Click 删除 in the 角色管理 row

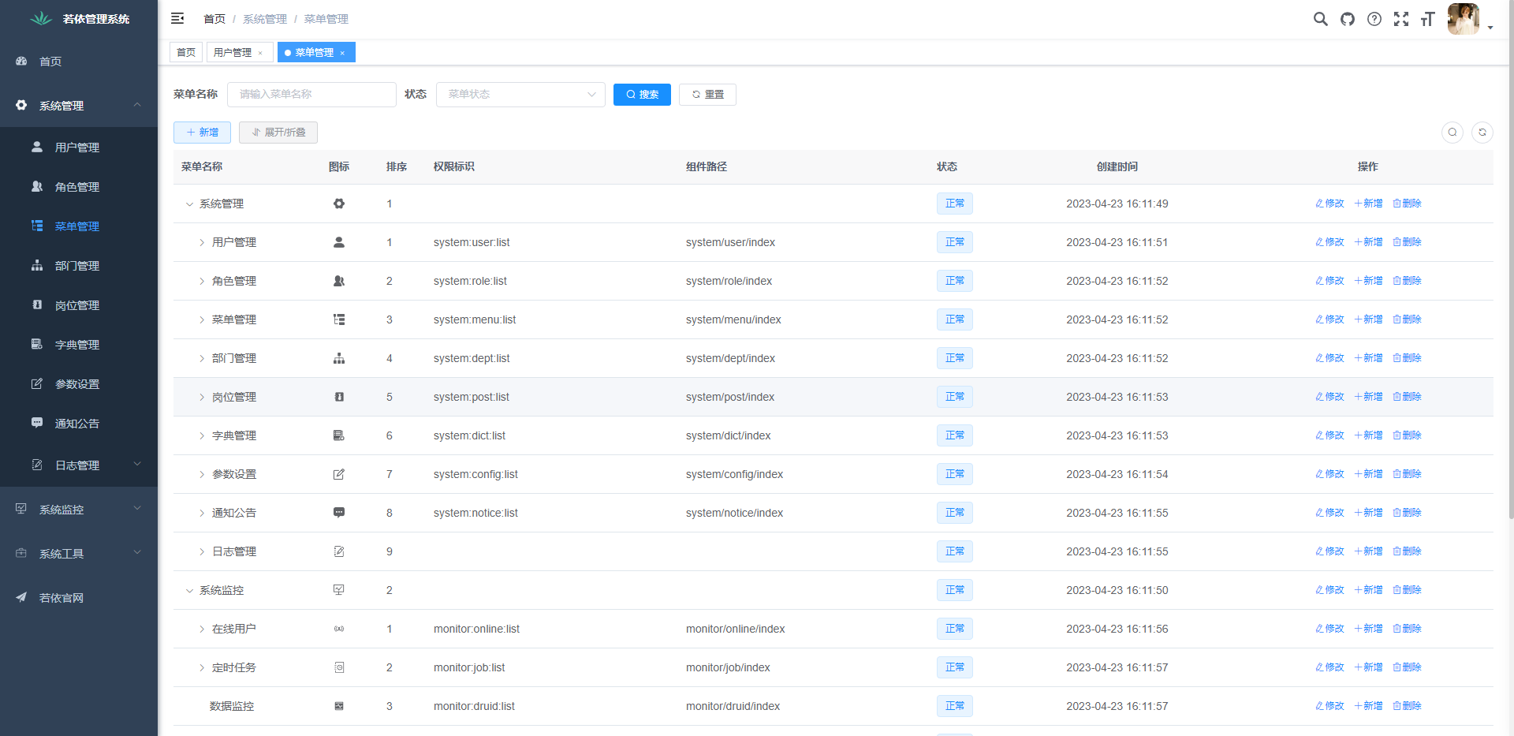pyautogui.click(x=1407, y=281)
